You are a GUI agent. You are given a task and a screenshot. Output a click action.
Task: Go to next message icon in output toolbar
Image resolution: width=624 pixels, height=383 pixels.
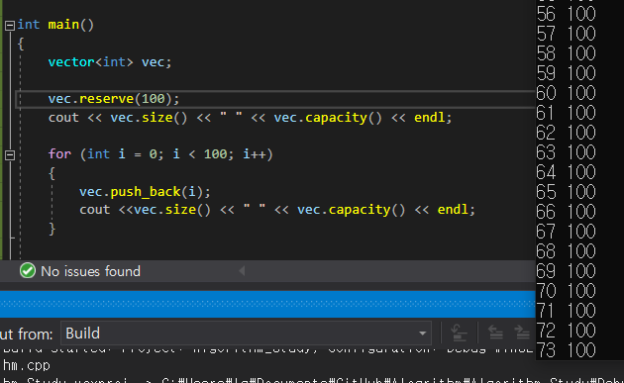(x=522, y=333)
